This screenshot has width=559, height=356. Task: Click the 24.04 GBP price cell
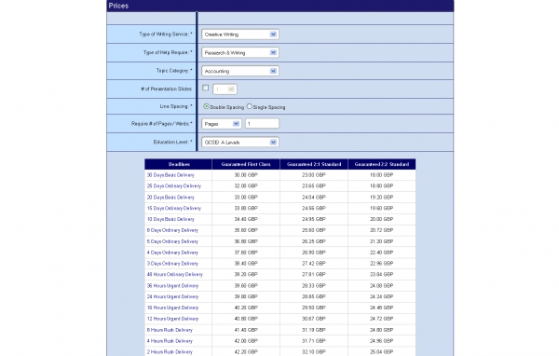click(x=314, y=198)
